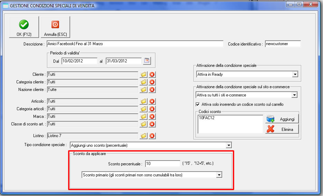Screen dimensions: 323x196
Task: Clear the Marca field with red X
Action: (152, 116)
